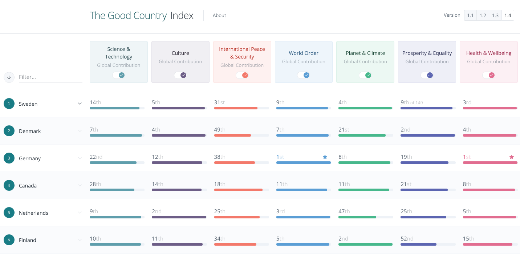Click the rank badge 4 beside Canada

[9, 185]
